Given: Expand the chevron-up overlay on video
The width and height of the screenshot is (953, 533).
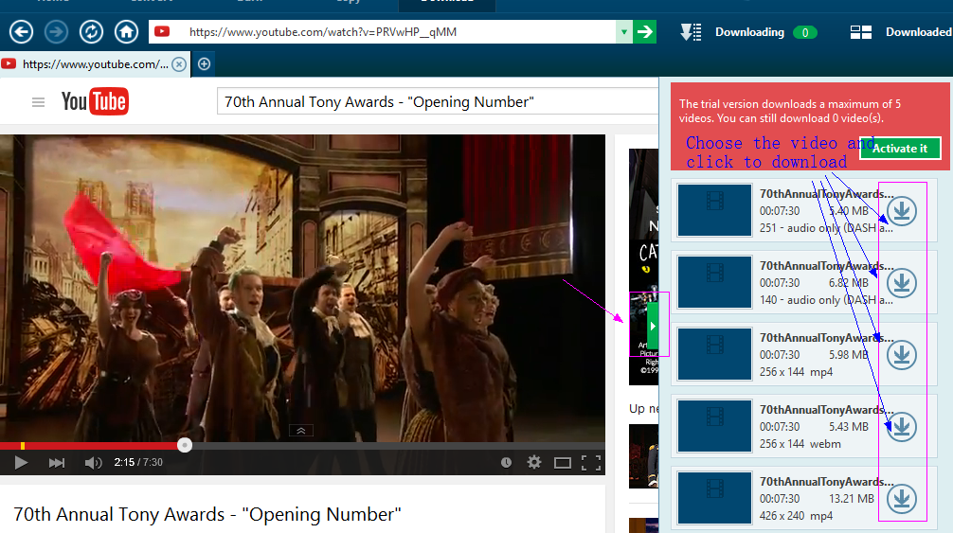Looking at the screenshot, I should coord(301,431).
